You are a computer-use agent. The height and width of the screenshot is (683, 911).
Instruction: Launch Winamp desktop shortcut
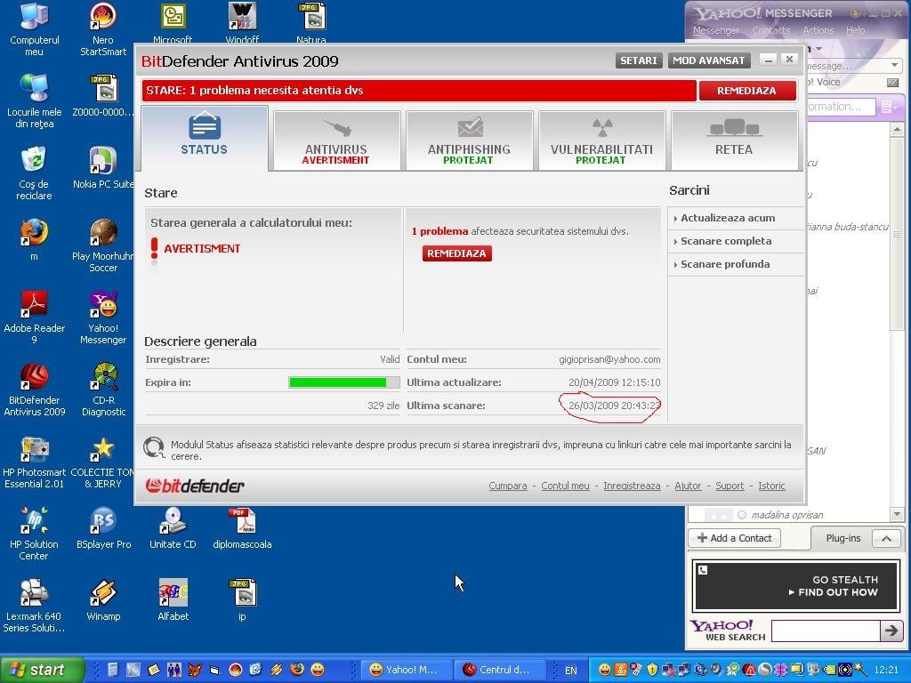coord(103,599)
